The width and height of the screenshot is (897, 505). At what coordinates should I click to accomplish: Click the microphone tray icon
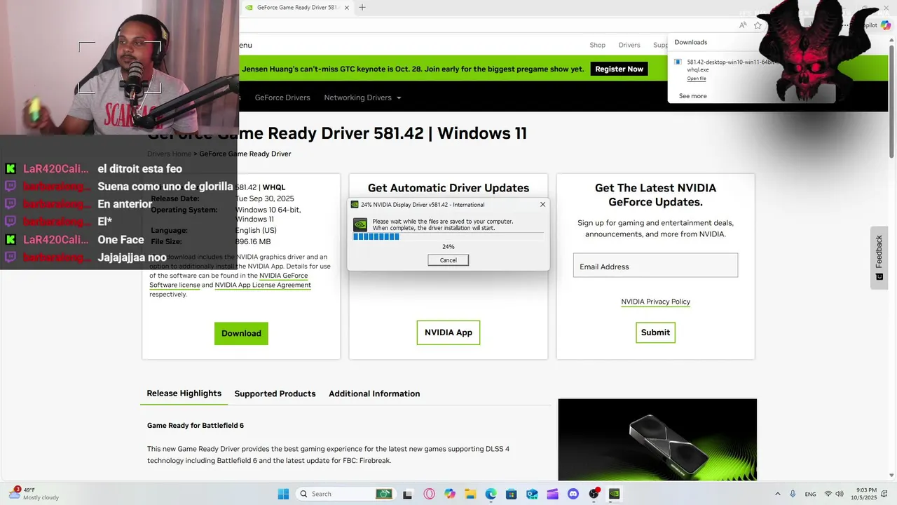pos(793,494)
